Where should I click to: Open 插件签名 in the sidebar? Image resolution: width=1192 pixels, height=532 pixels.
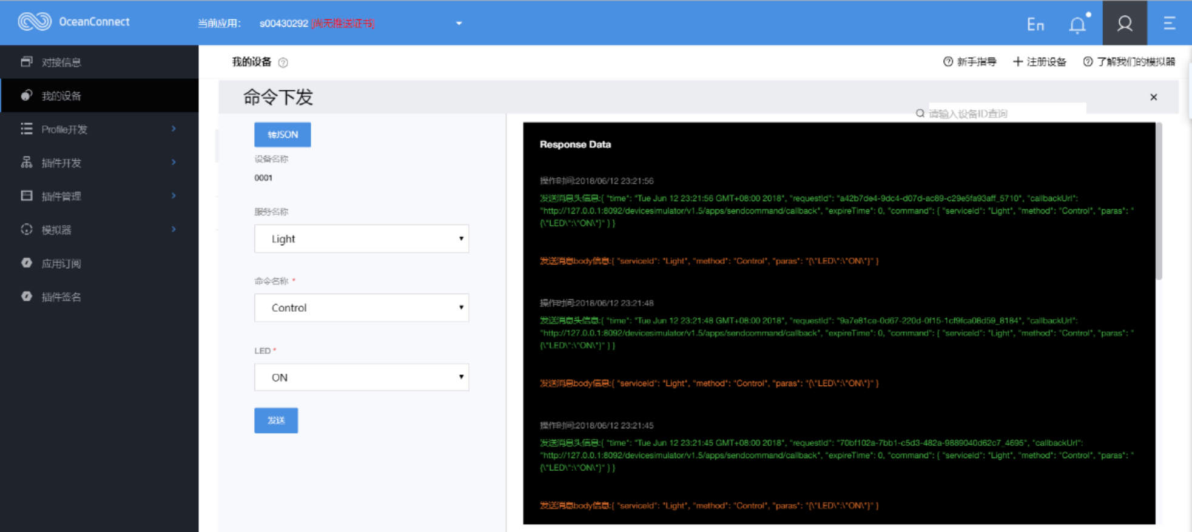click(x=99, y=297)
